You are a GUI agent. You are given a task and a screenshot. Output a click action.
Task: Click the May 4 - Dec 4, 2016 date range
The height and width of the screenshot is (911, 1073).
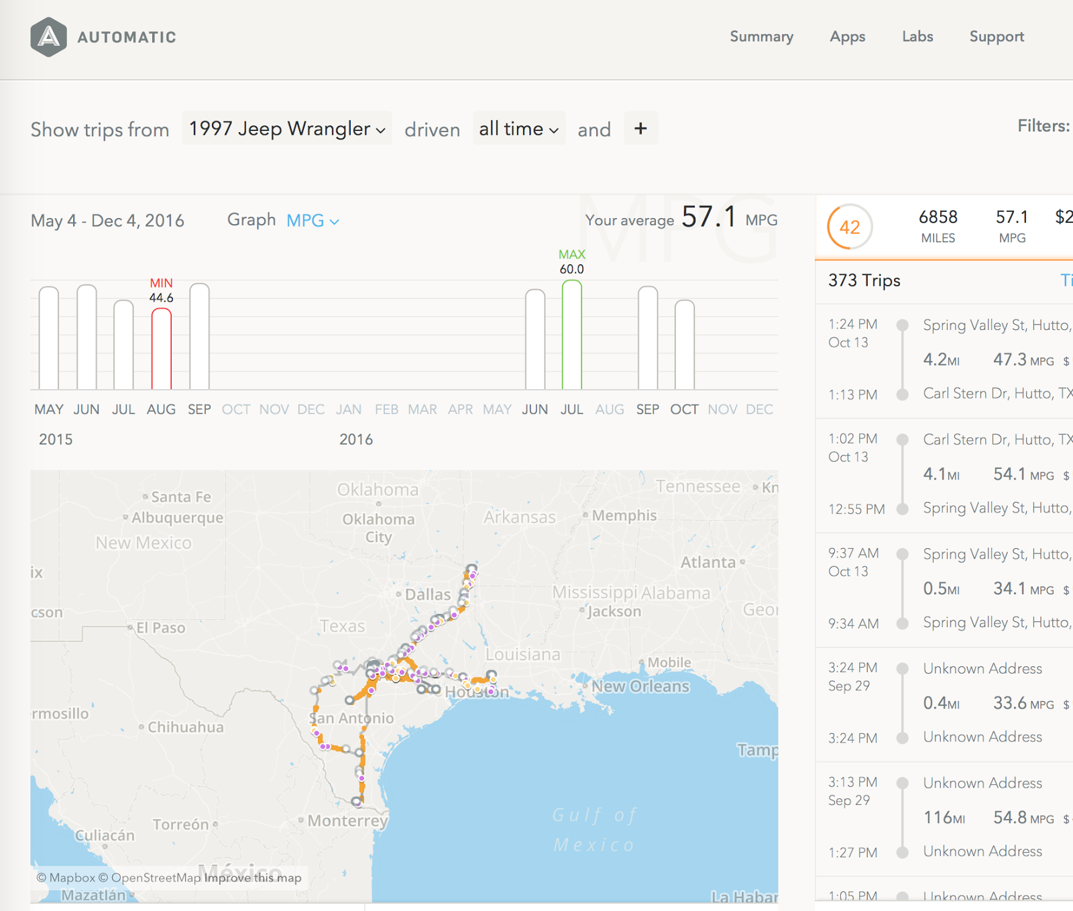pyautogui.click(x=107, y=221)
